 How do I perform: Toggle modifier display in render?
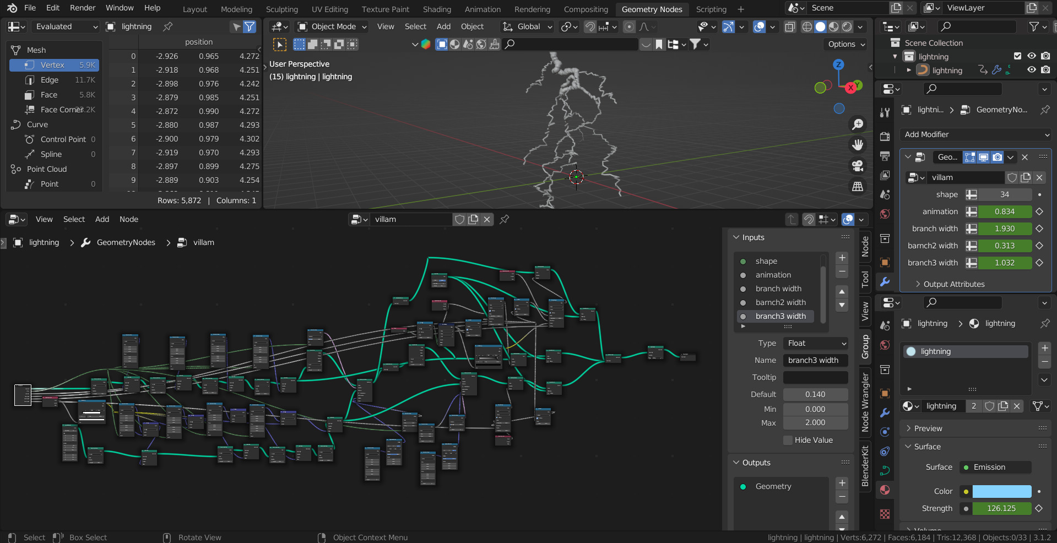point(997,157)
